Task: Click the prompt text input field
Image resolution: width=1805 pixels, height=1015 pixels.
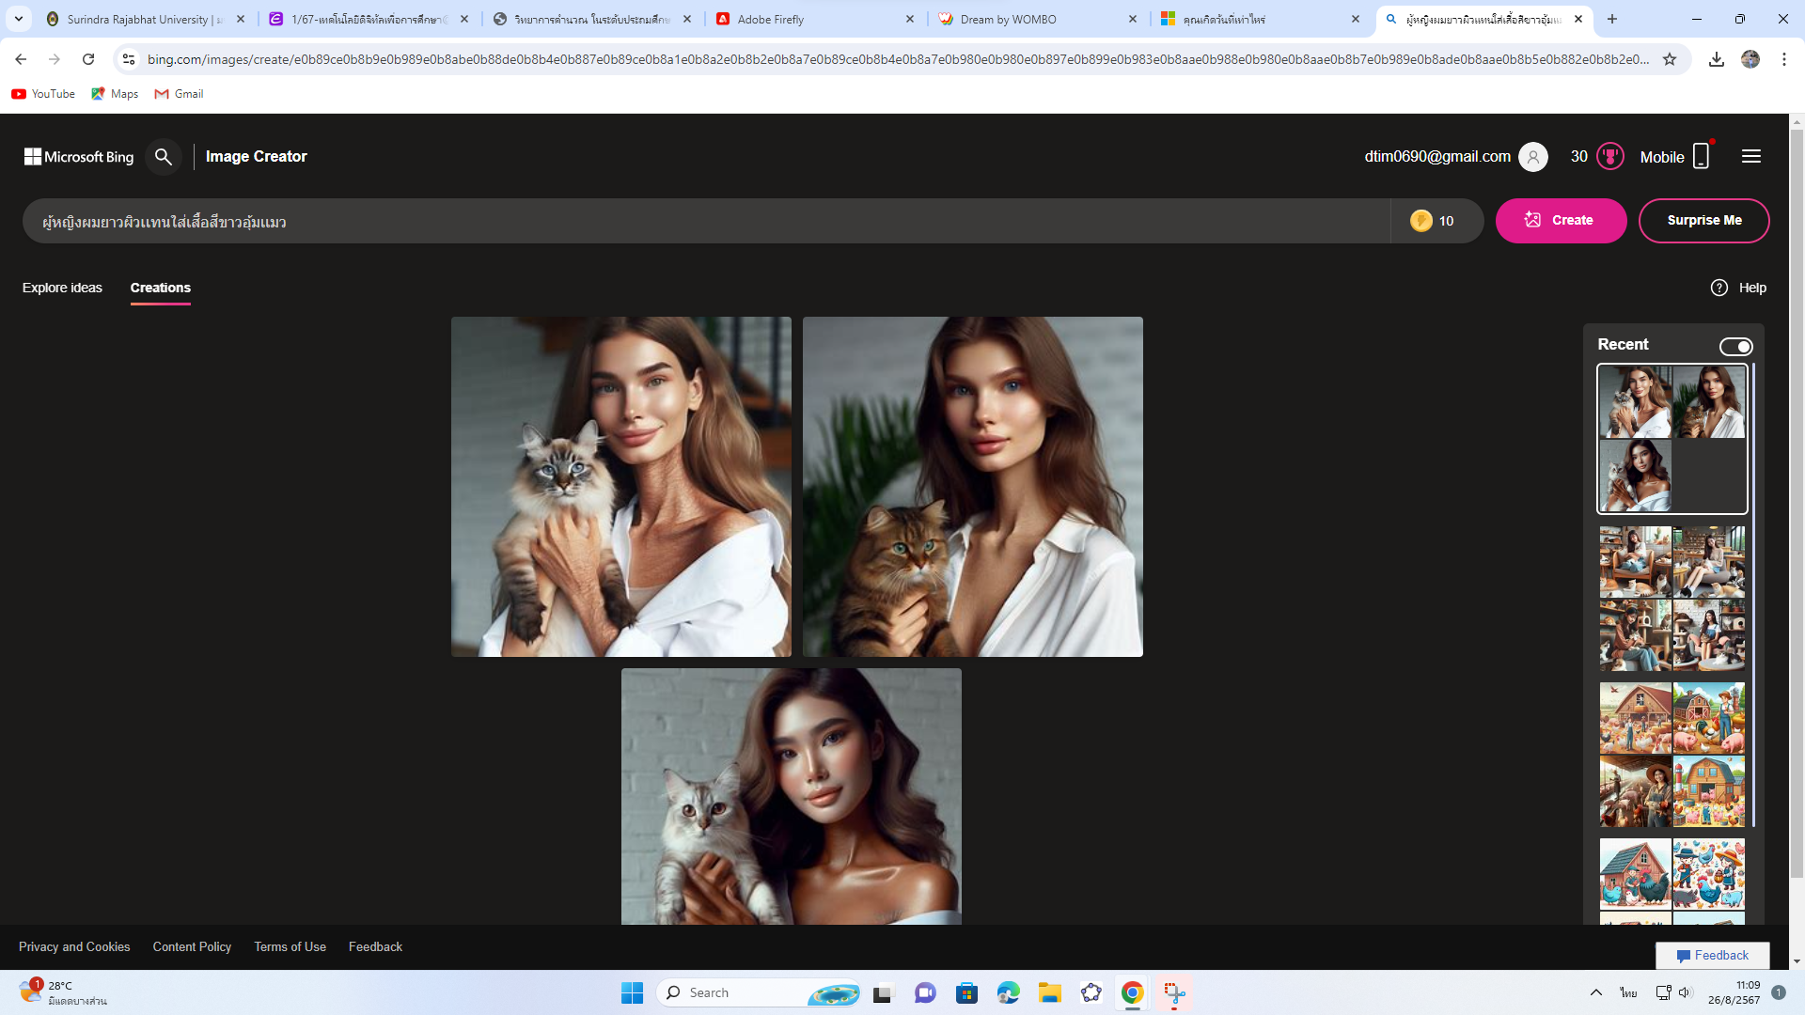Action: point(705,222)
